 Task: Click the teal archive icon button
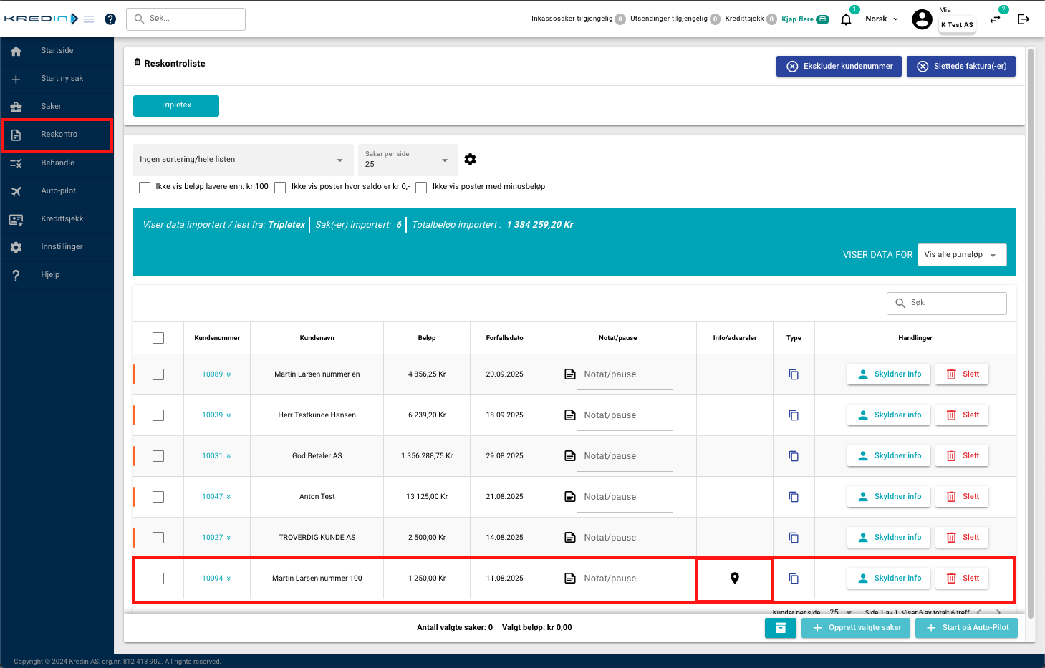tap(780, 628)
